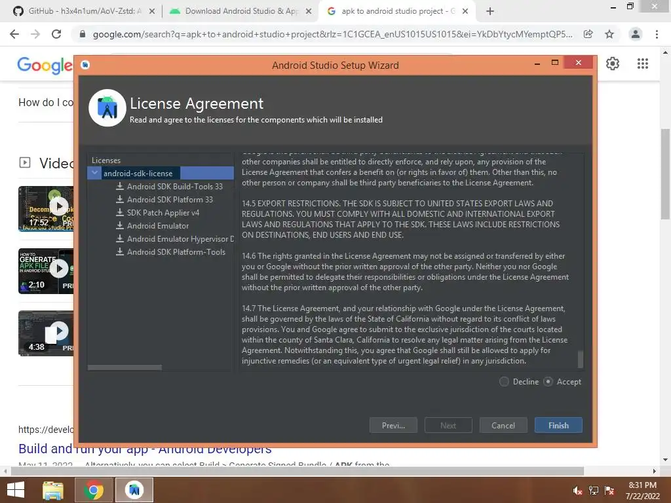Select Android SDK Build-Tools 33 item
This screenshot has height=503, width=671.
pyautogui.click(x=174, y=187)
